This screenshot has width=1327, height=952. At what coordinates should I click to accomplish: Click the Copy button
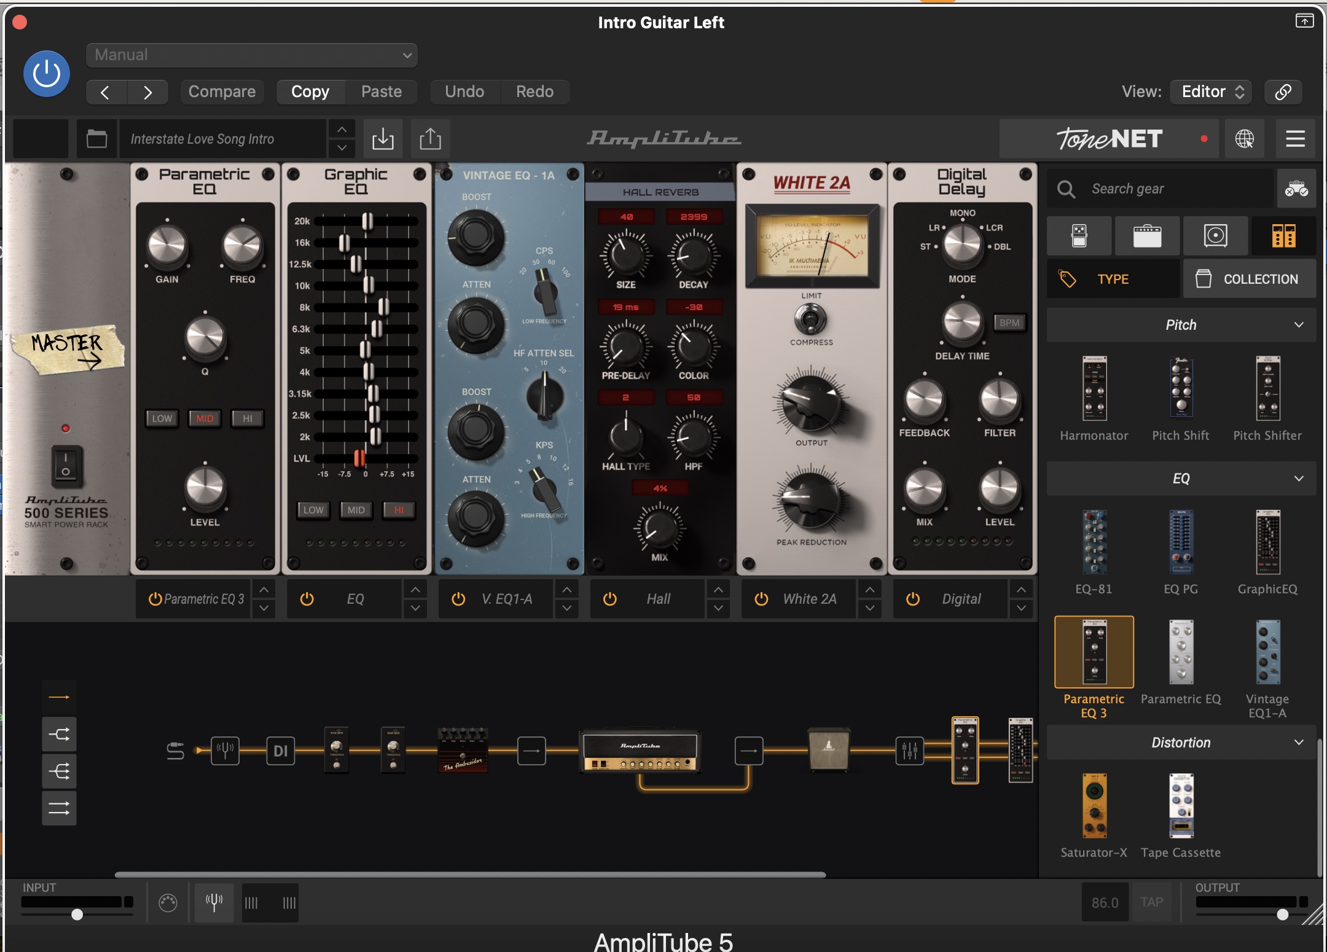tap(310, 92)
